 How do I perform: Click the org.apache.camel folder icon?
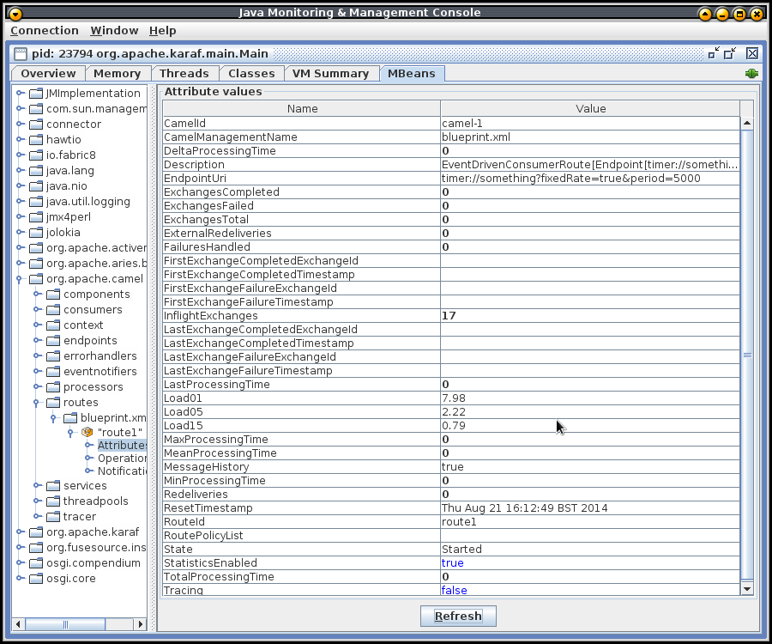tap(35, 279)
